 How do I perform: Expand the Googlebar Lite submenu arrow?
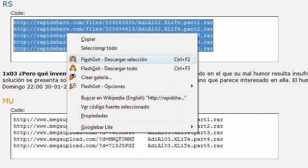pos(192,127)
